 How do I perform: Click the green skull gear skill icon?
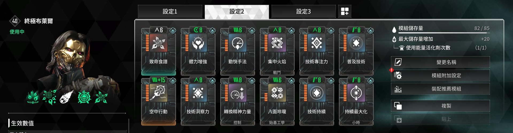click(84, 97)
